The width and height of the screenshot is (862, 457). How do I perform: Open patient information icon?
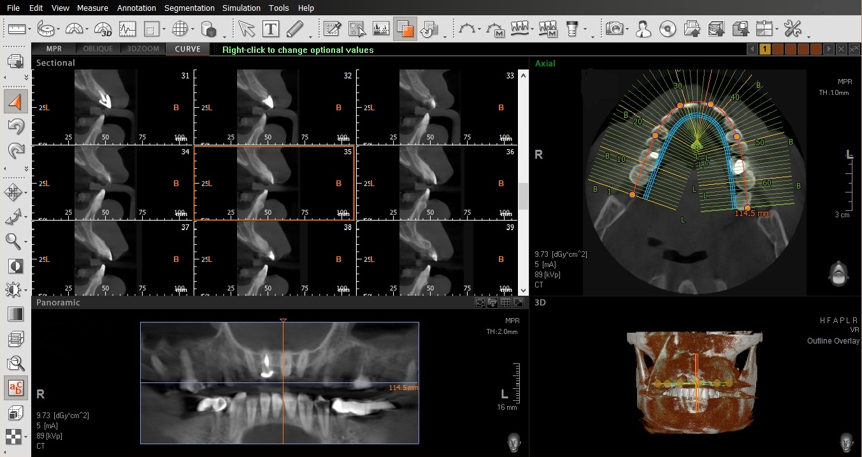click(x=643, y=29)
